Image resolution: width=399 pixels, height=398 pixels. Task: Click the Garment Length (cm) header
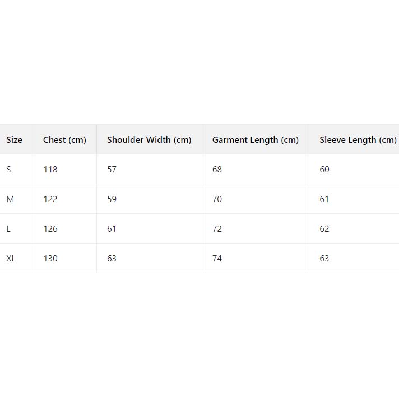point(255,140)
